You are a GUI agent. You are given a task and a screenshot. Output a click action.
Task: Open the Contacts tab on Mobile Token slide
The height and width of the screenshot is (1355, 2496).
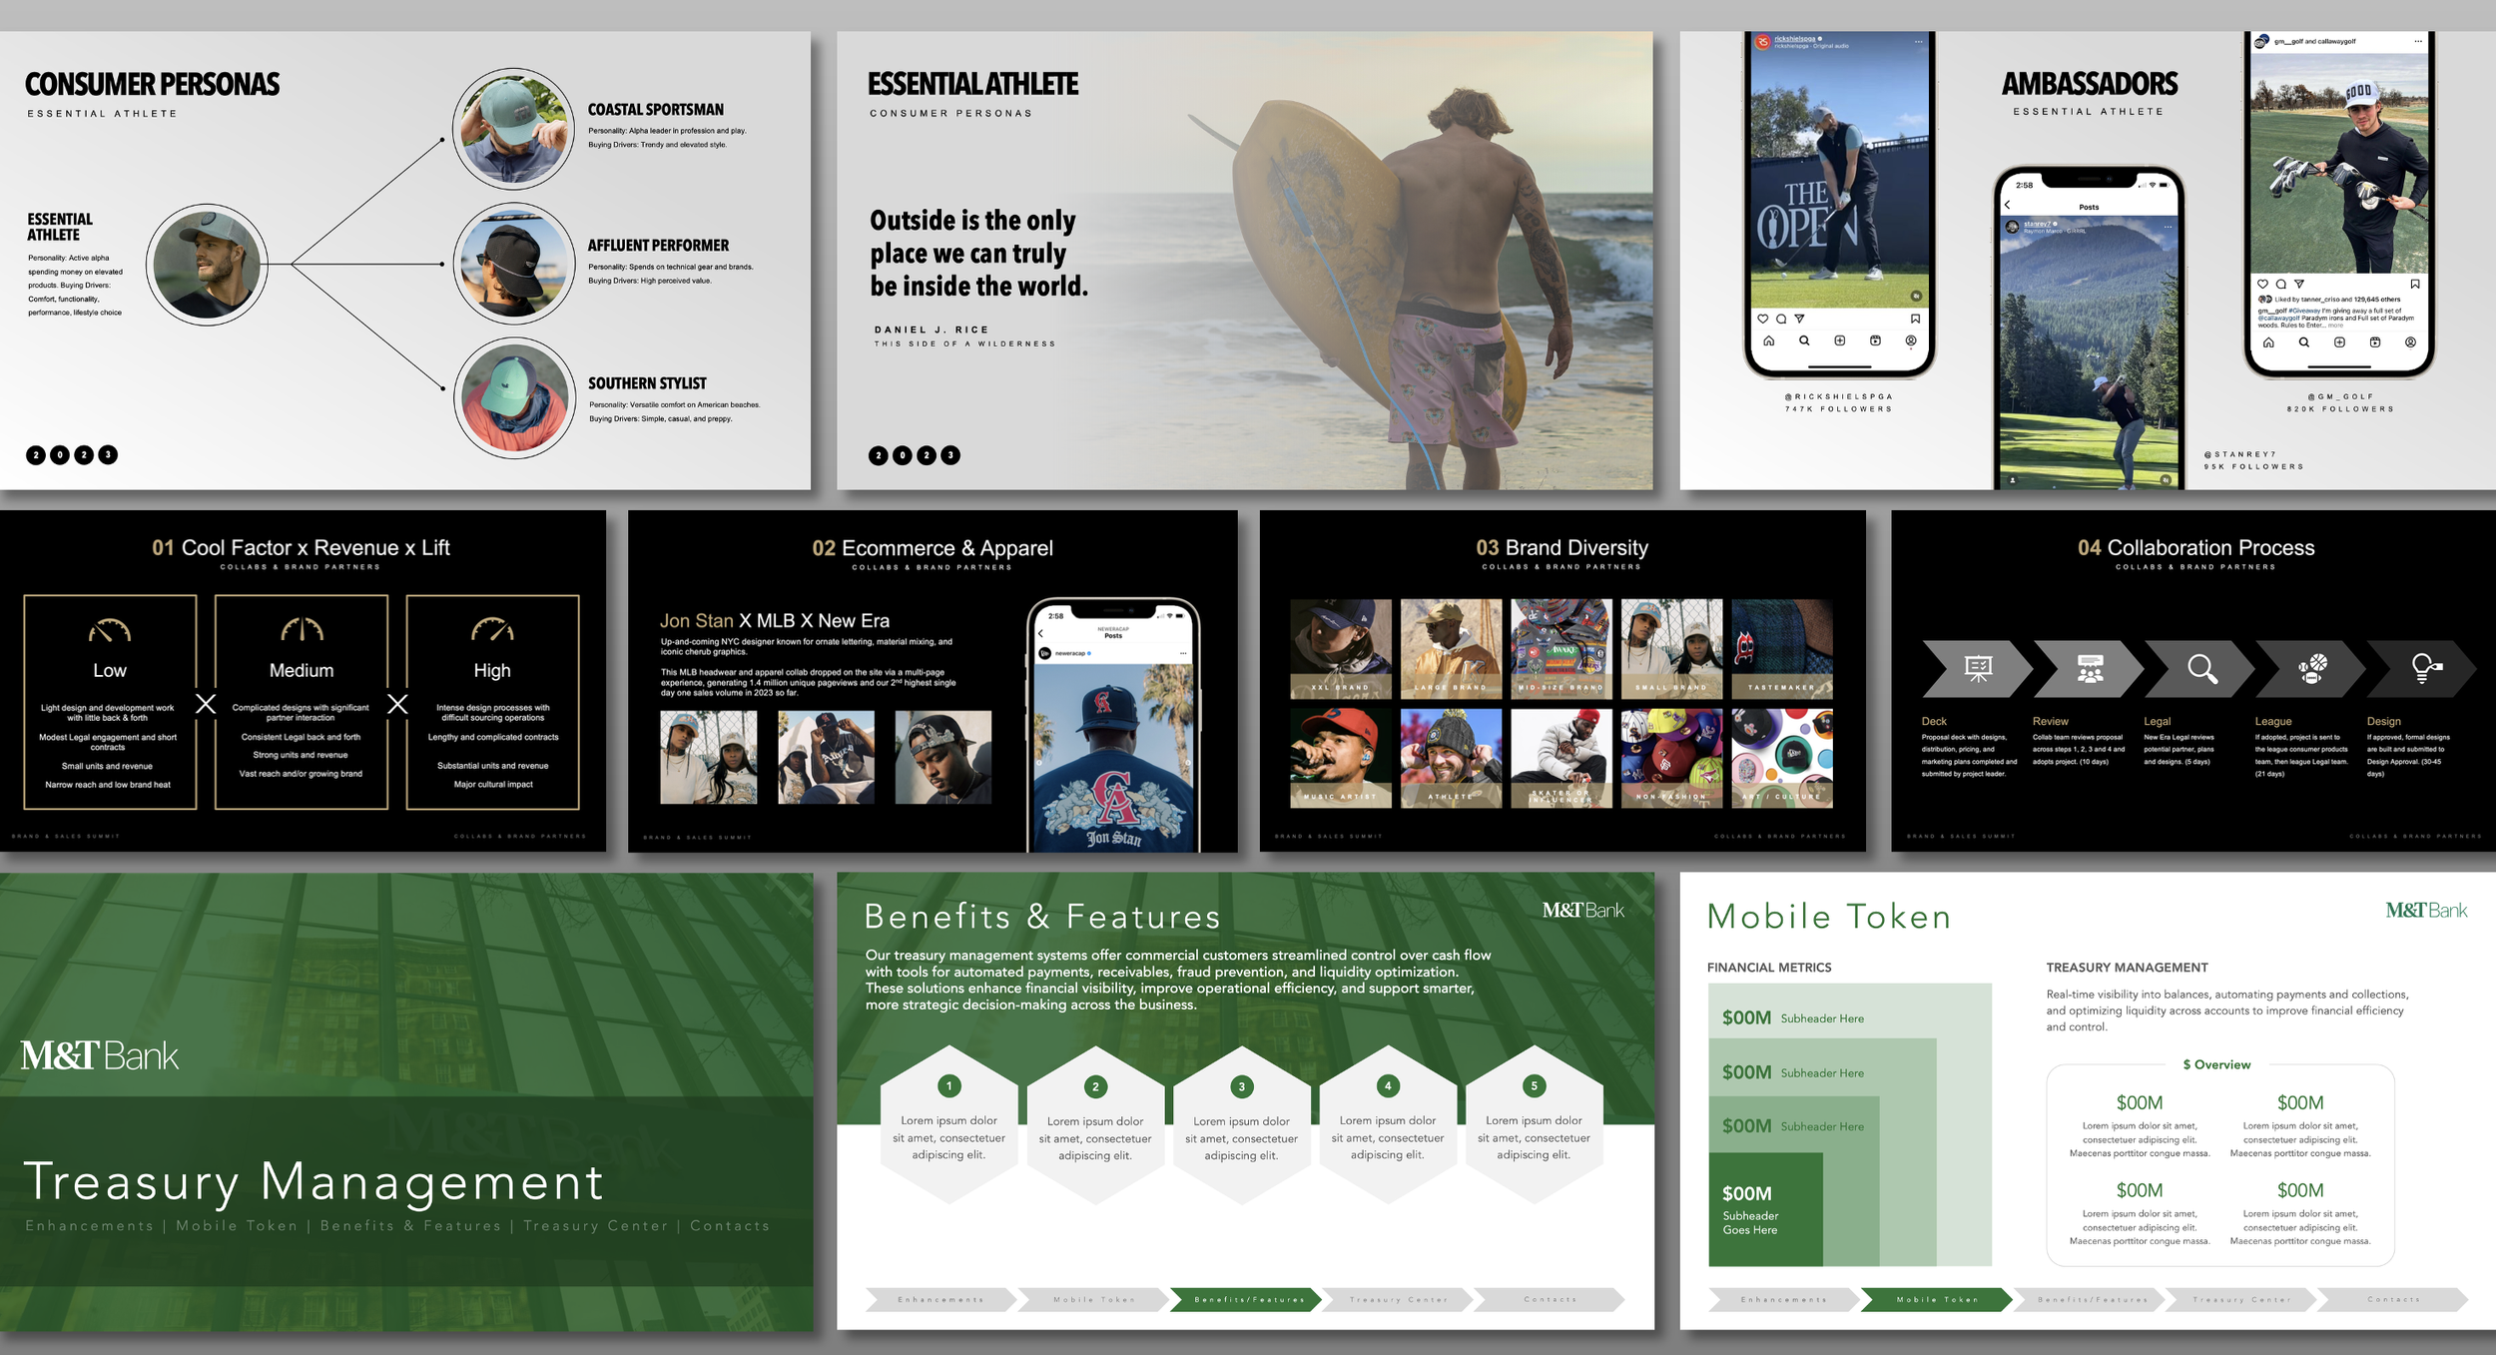(x=2393, y=1299)
